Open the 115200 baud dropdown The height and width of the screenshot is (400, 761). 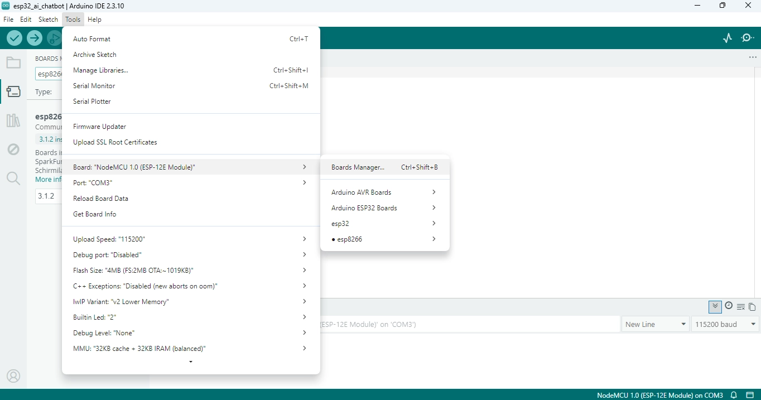coord(725,324)
